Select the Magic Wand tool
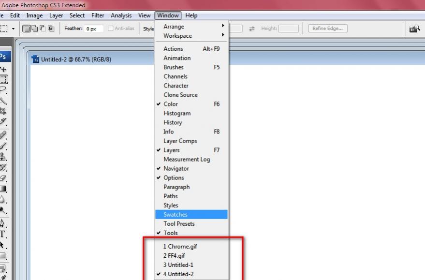This screenshot has height=280, width=425. tap(3, 101)
